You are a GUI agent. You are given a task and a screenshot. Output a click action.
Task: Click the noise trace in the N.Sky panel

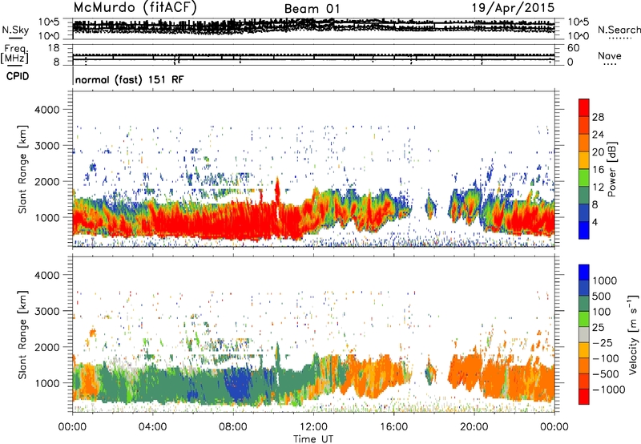(x=313, y=26)
